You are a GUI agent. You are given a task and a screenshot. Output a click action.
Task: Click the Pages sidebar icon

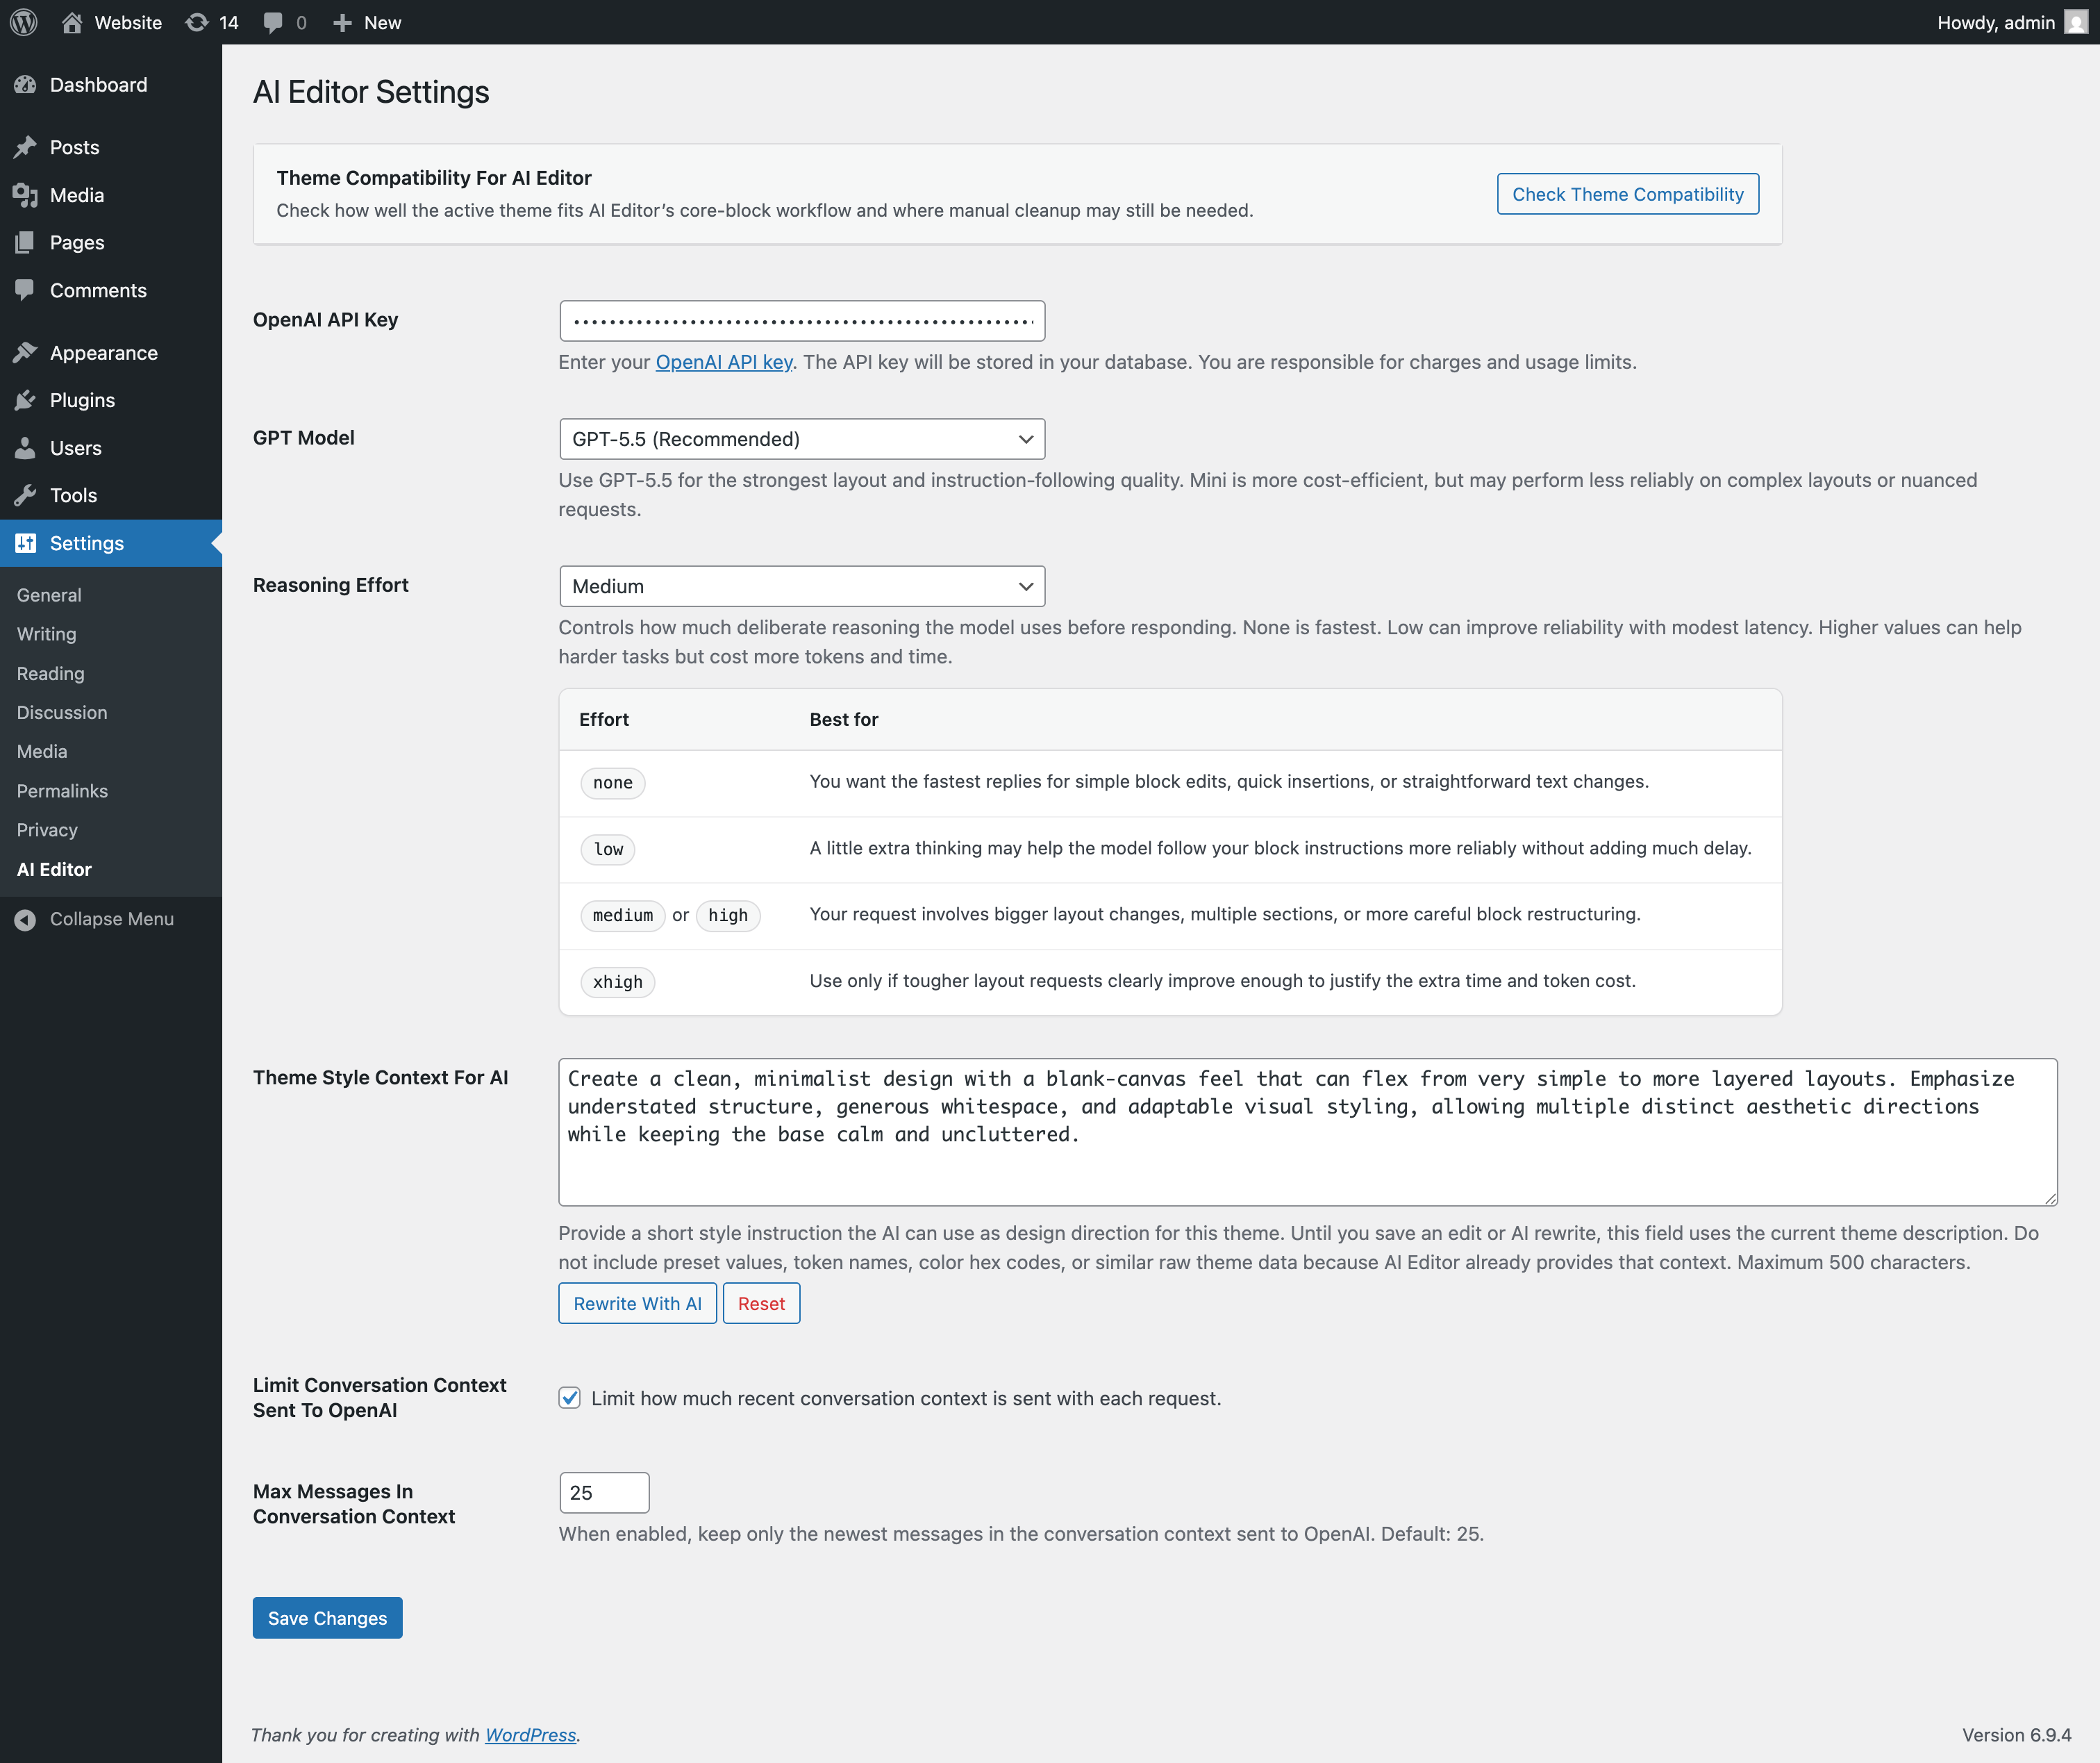click(25, 242)
